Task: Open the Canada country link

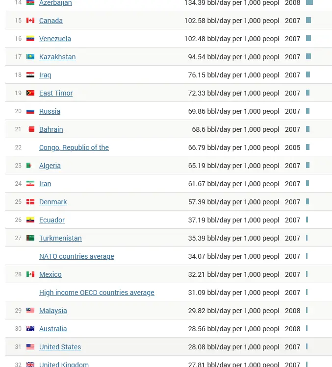Action: [51, 21]
